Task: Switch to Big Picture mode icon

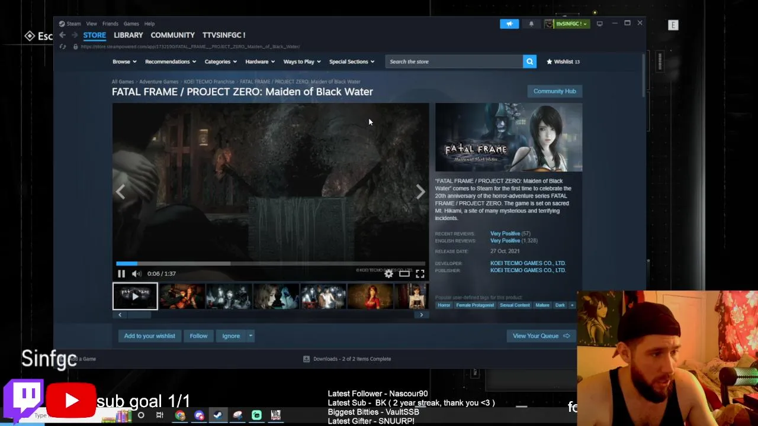Action: 599,24
